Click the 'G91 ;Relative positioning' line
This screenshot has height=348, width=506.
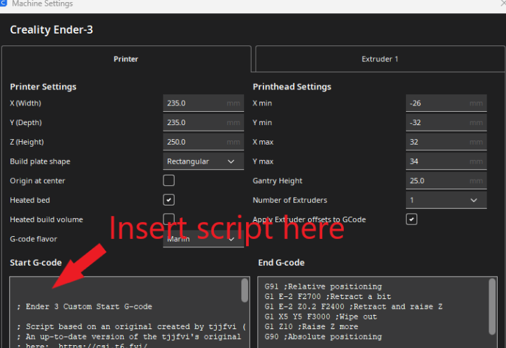pyautogui.click(x=323, y=287)
